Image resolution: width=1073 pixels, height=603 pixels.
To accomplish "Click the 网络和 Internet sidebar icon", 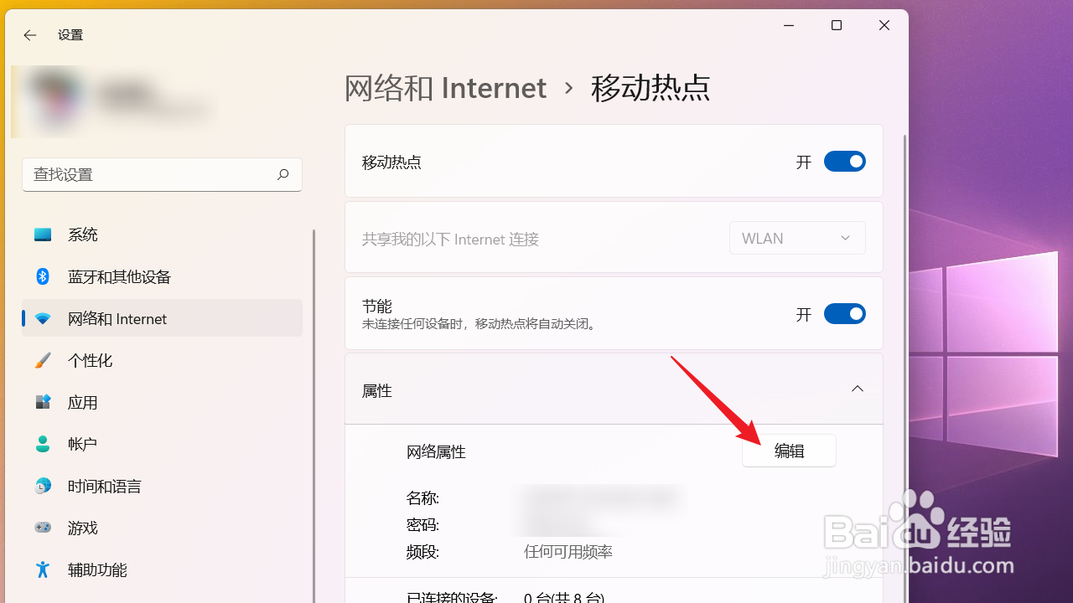I will 43,318.
